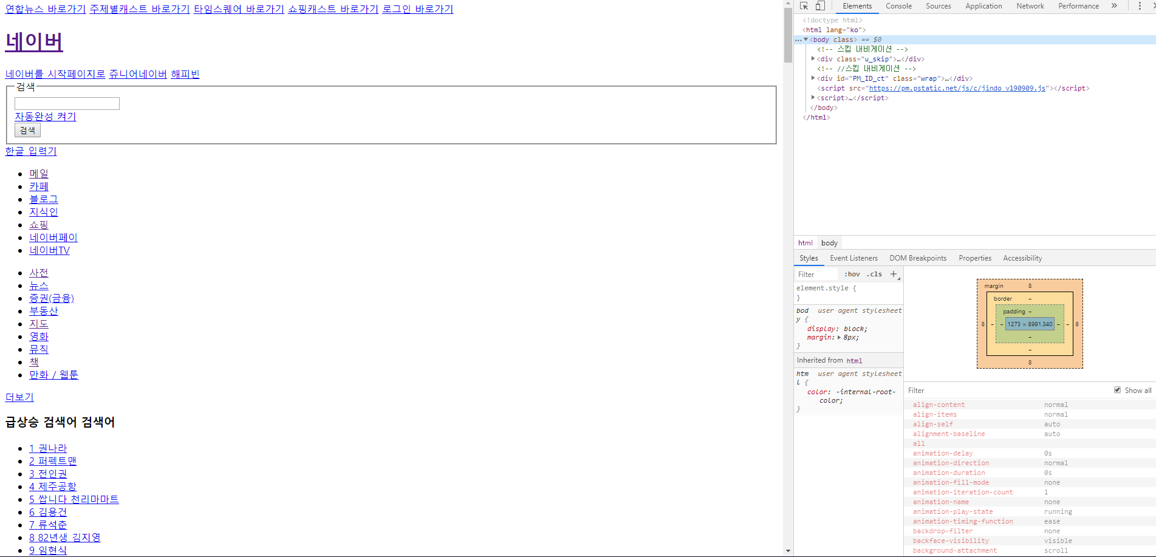Select the Styles pane tab
The image size is (1156, 557).
click(809, 258)
